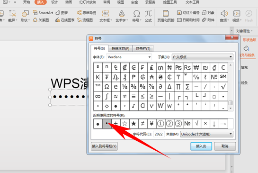Screen dimensions: 258x173
Task: Click 插入到符号栏(Y) button
Action: [x=104, y=146]
